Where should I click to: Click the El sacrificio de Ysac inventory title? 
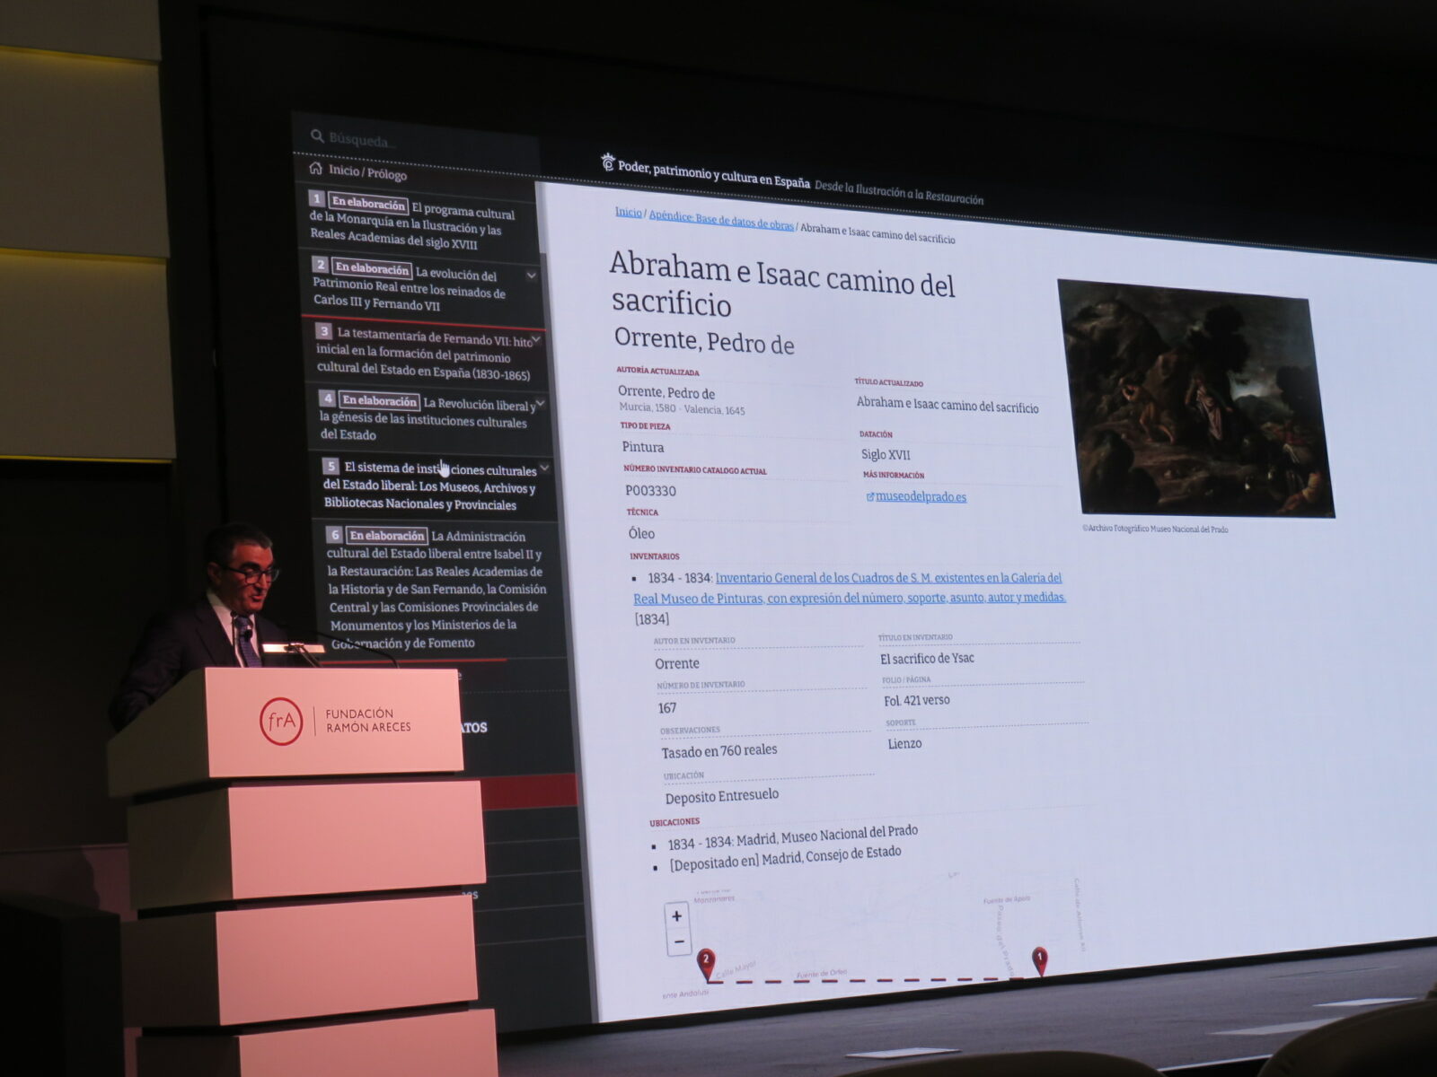point(927,658)
